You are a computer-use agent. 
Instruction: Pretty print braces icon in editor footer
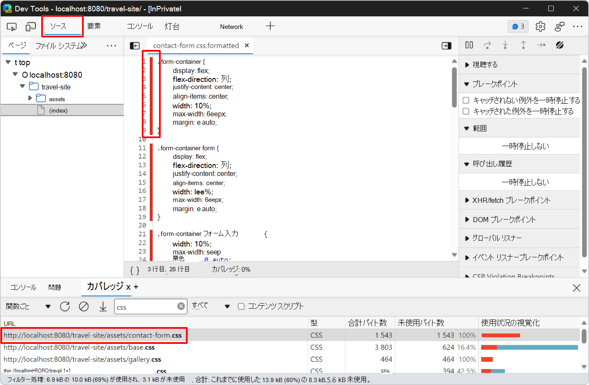coord(135,270)
